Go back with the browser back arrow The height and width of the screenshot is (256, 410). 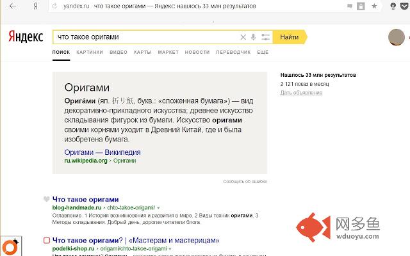point(13,6)
